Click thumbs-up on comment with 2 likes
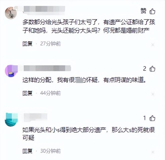The image size is (165, 160). [152, 69]
